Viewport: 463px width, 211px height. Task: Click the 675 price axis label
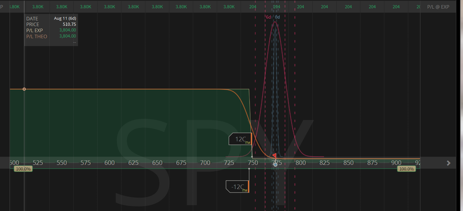click(181, 163)
